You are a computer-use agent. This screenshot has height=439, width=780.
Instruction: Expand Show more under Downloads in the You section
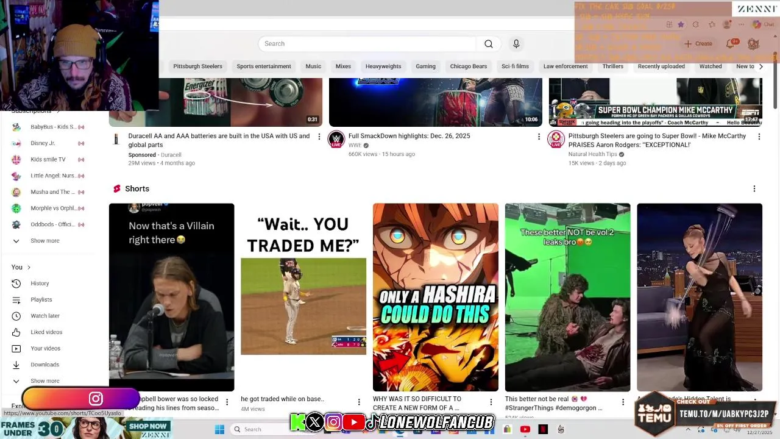click(x=45, y=381)
